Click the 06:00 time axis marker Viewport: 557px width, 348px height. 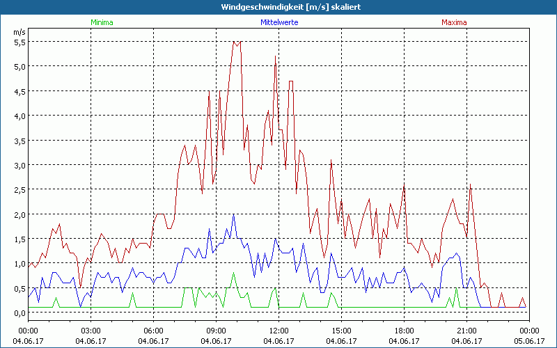click(153, 331)
